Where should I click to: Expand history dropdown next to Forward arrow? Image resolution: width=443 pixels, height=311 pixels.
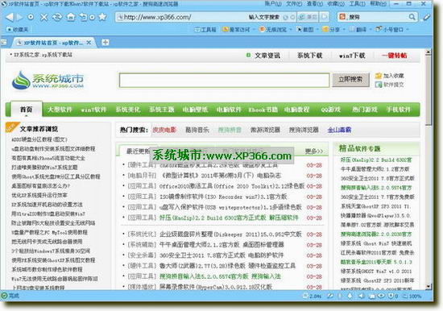(31, 17)
